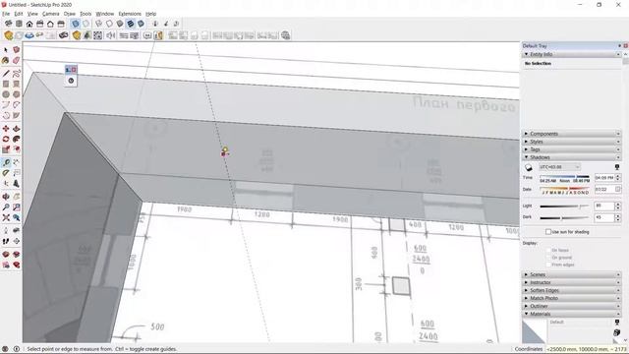Screen dimensions: 629x354
Task: Create new material in Materials panel
Action: [617, 332]
